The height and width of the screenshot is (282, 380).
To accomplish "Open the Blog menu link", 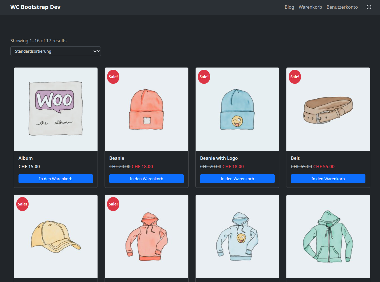I will (289, 7).
